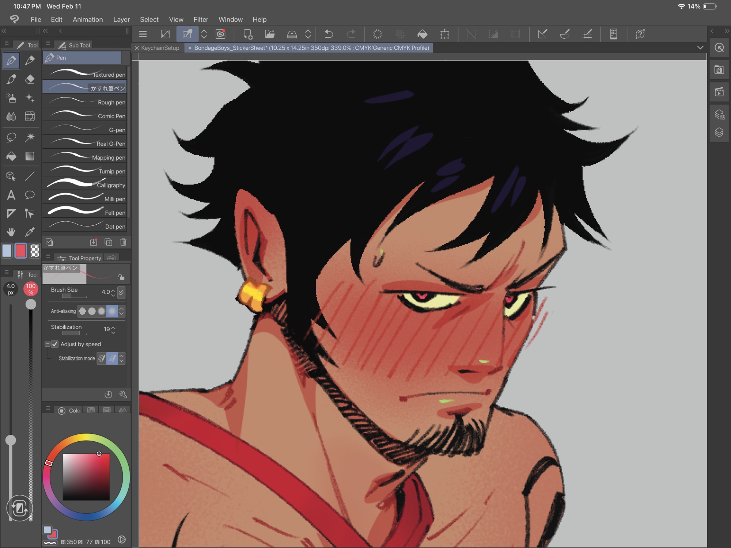Open the Layers panel icon on the right
The image size is (731, 548).
click(719, 132)
